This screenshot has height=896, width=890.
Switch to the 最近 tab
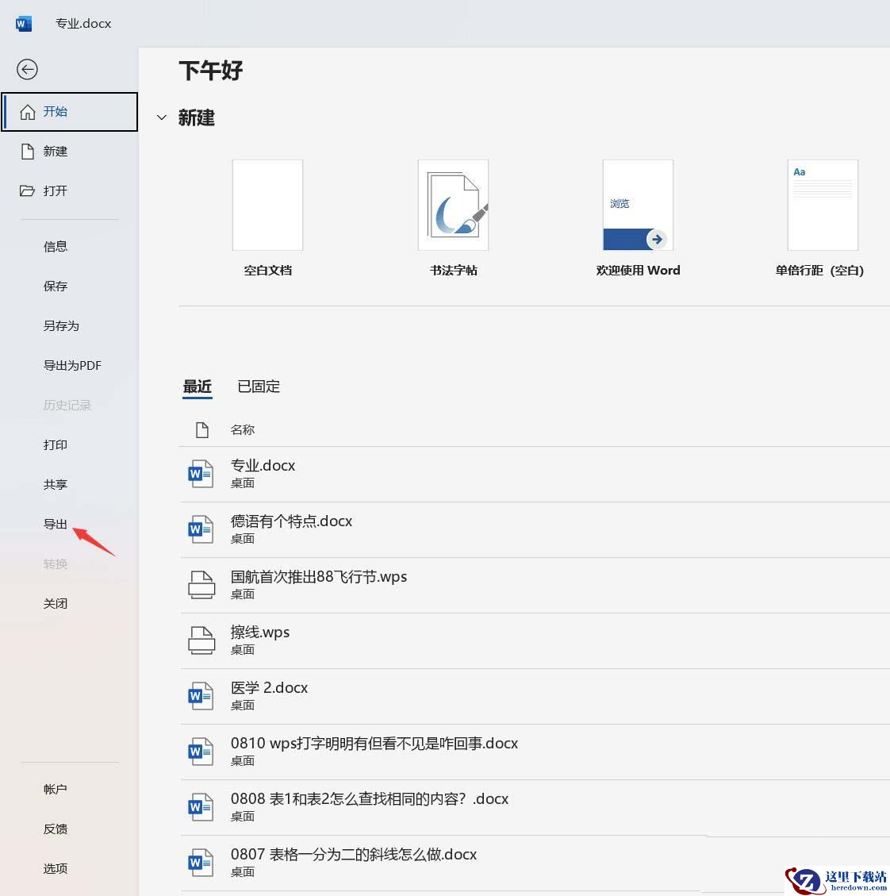point(198,386)
